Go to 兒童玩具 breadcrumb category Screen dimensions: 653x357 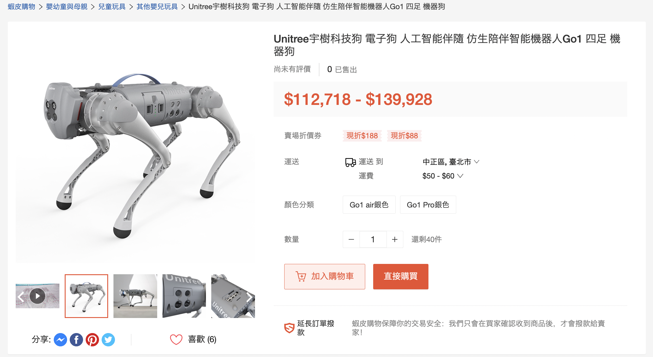pyautogui.click(x=112, y=7)
